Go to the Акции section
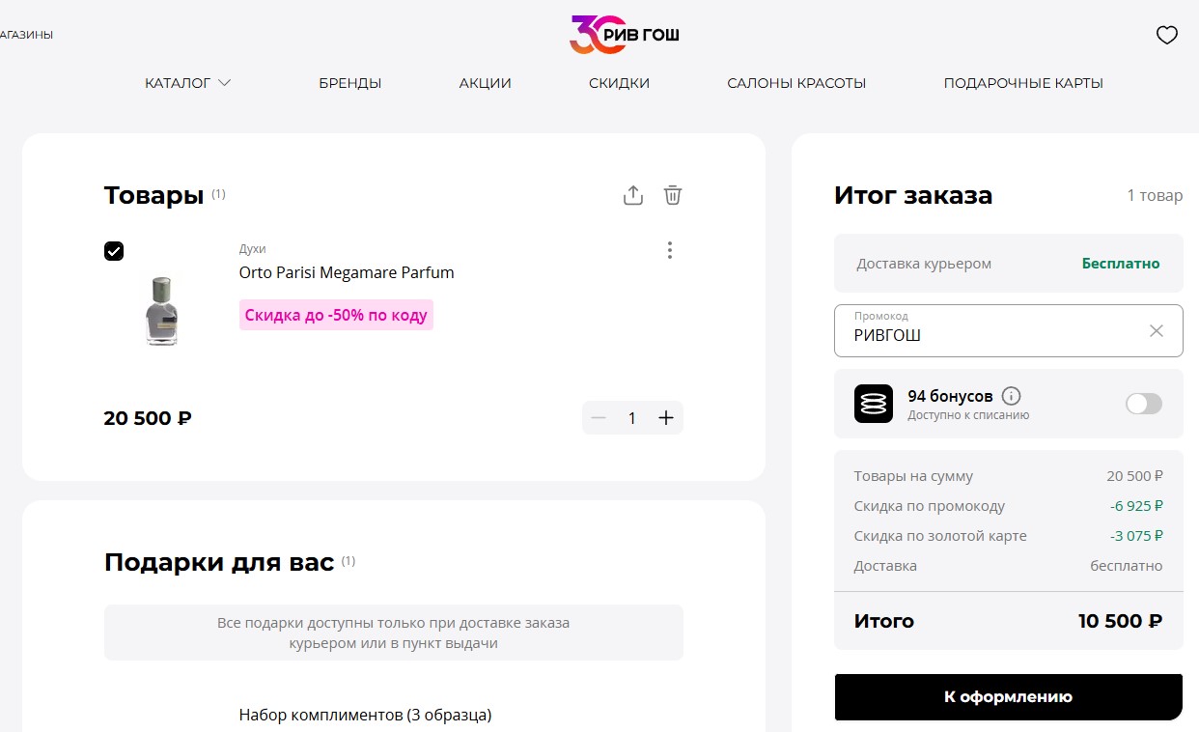 pyautogui.click(x=486, y=83)
